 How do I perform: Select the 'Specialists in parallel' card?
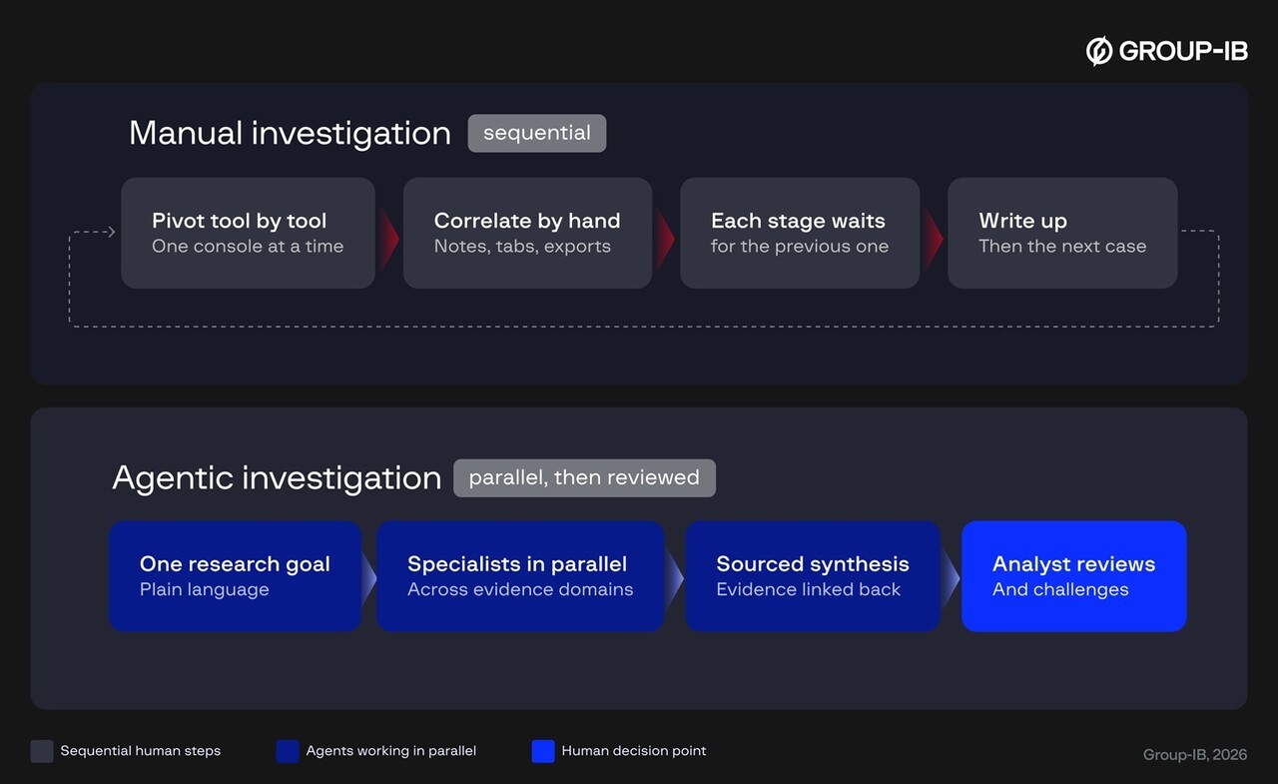520,576
